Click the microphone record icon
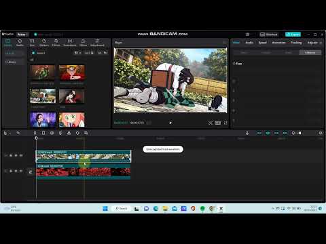This screenshot has height=244, width=326. tap(247, 133)
